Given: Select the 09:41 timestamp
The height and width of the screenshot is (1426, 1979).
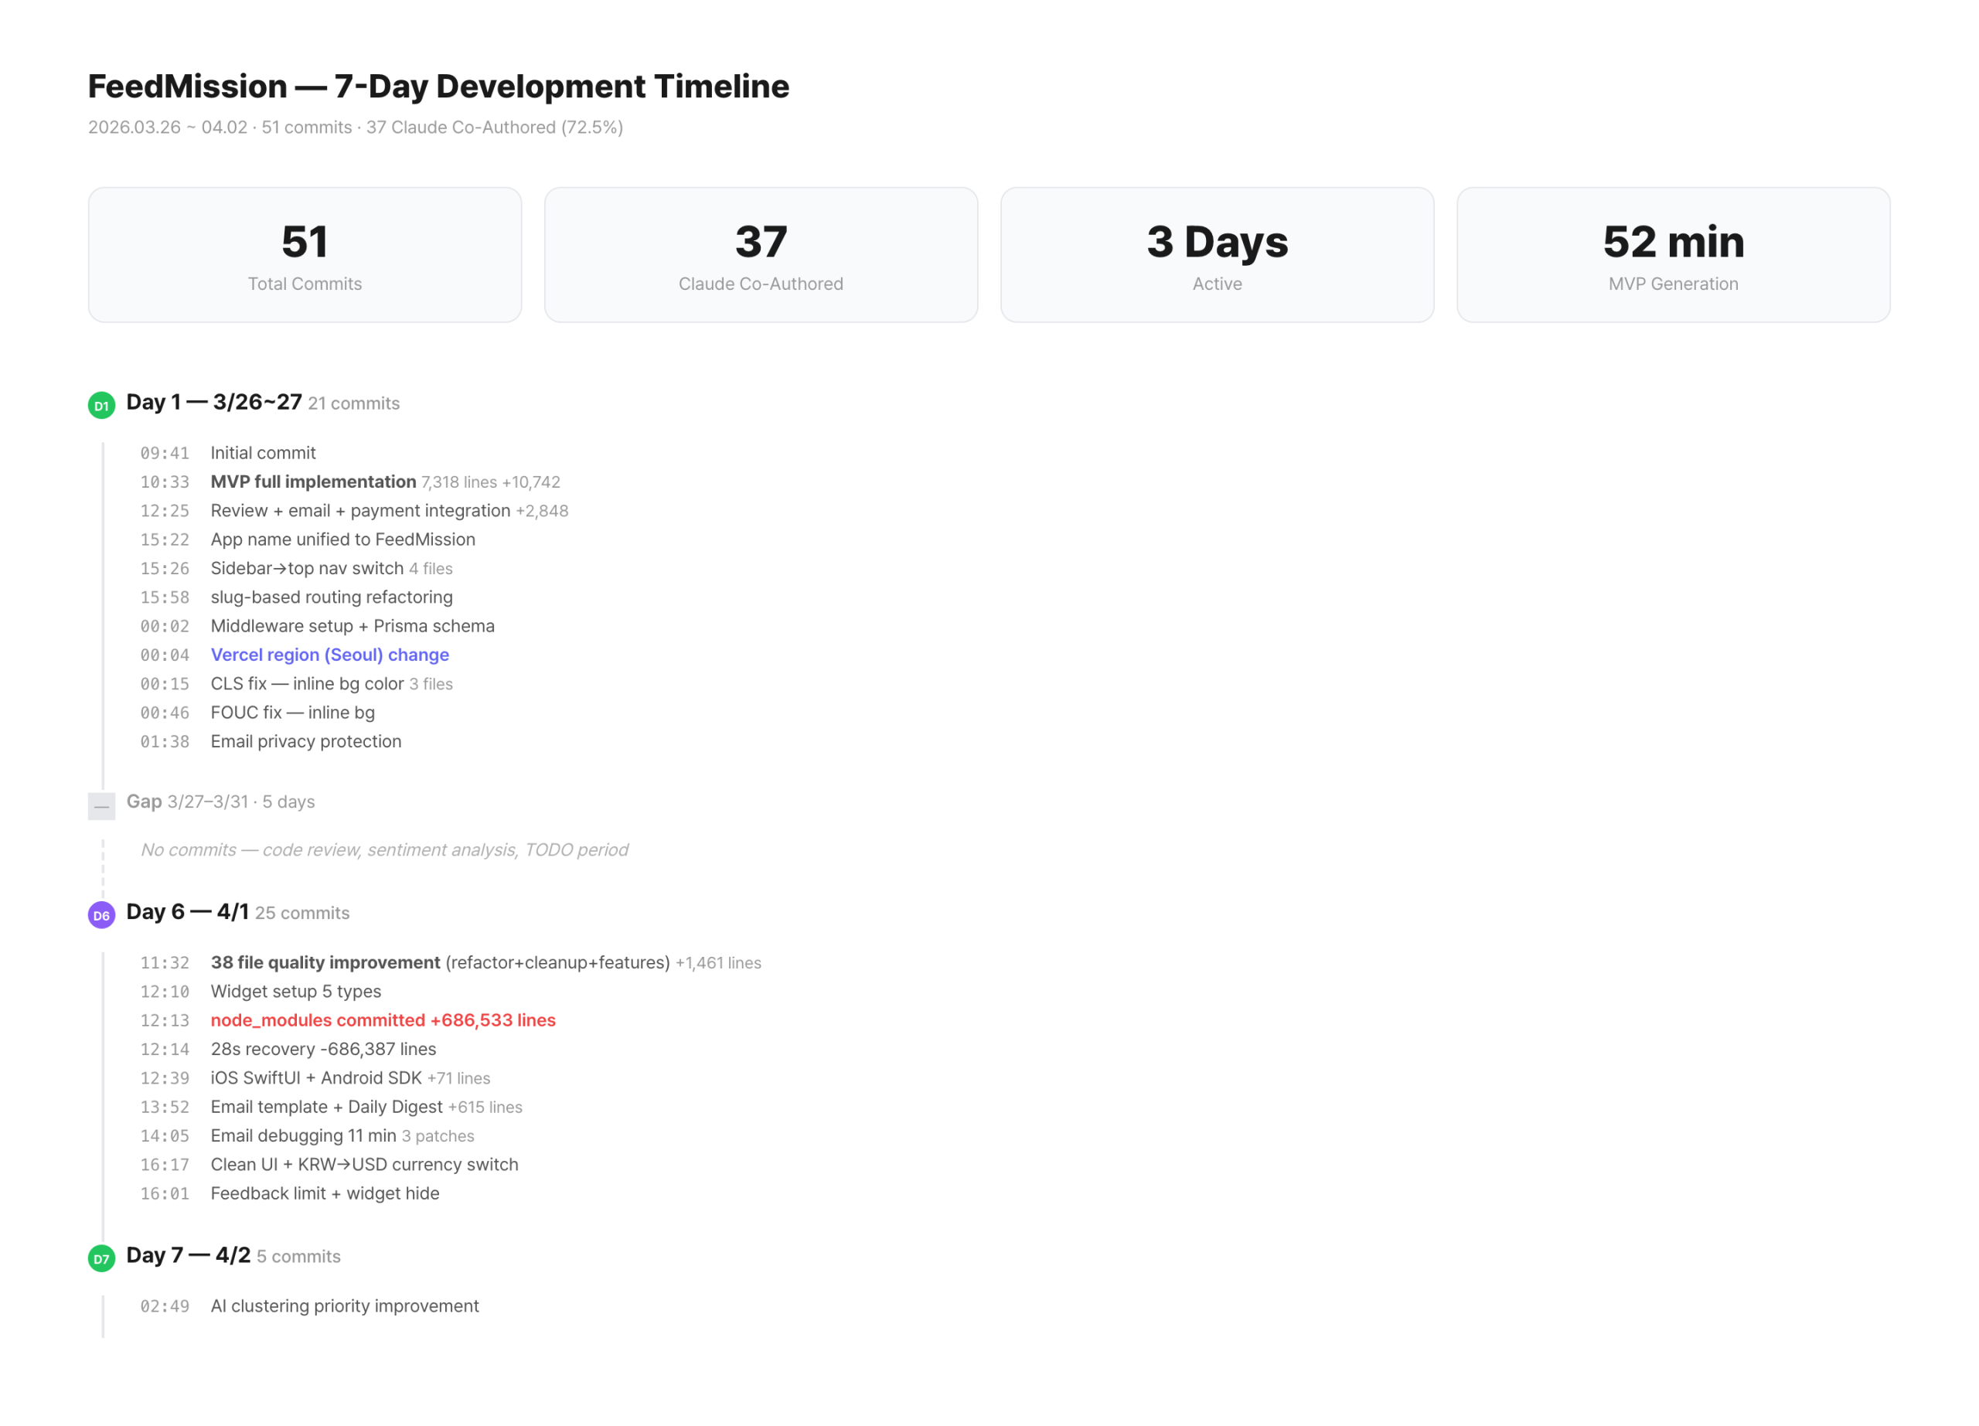Looking at the screenshot, I should tap(165, 453).
